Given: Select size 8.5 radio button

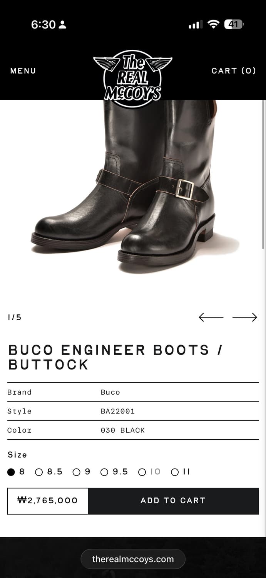Looking at the screenshot, I should point(49,472).
